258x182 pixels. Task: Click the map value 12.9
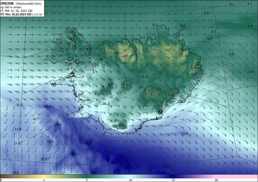coord(16,173)
